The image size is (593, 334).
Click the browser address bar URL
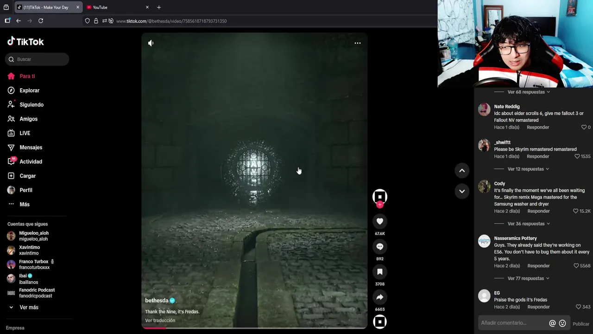pos(171,21)
